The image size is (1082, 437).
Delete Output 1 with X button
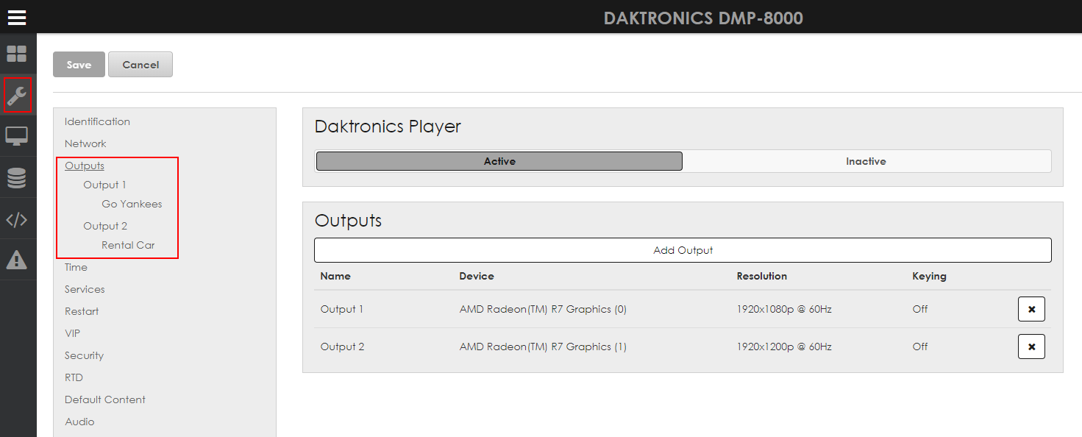[1031, 310]
